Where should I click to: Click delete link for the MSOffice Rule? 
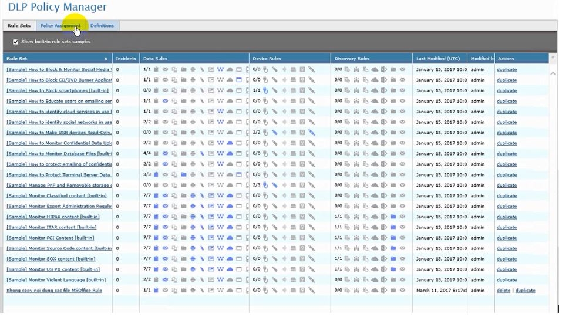click(x=503, y=291)
